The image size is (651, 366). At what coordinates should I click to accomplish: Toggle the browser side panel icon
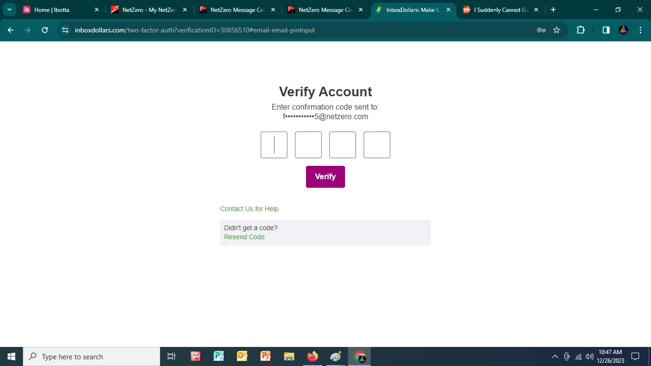click(x=606, y=30)
